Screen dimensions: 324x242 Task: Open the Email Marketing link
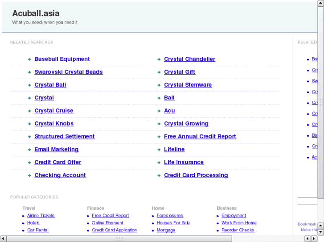pos(57,150)
